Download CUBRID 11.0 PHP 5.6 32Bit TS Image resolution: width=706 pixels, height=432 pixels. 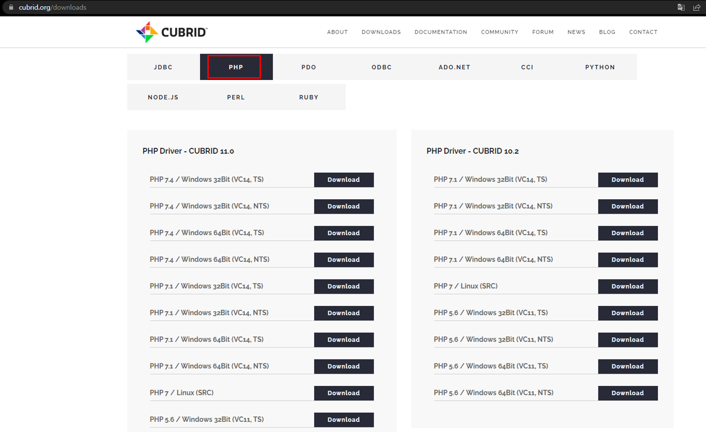(344, 419)
